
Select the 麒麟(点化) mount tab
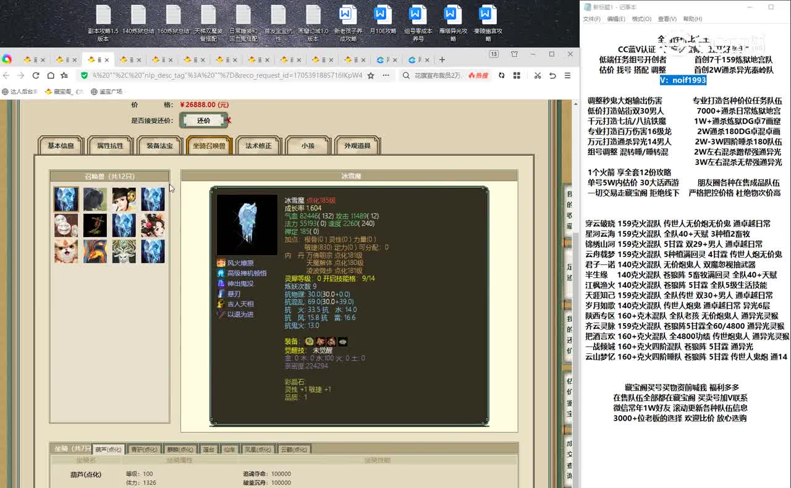pyautogui.click(x=180, y=449)
